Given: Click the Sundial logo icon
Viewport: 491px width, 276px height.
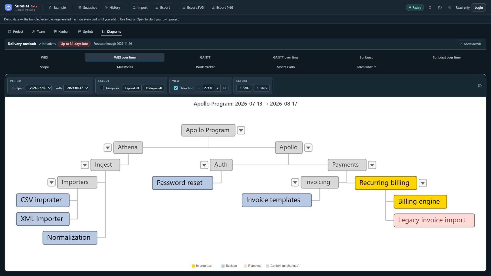Looking at the screenshot, I should [x=8, y=7].
